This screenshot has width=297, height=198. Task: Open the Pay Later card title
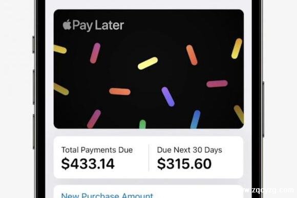click(93, 25)
